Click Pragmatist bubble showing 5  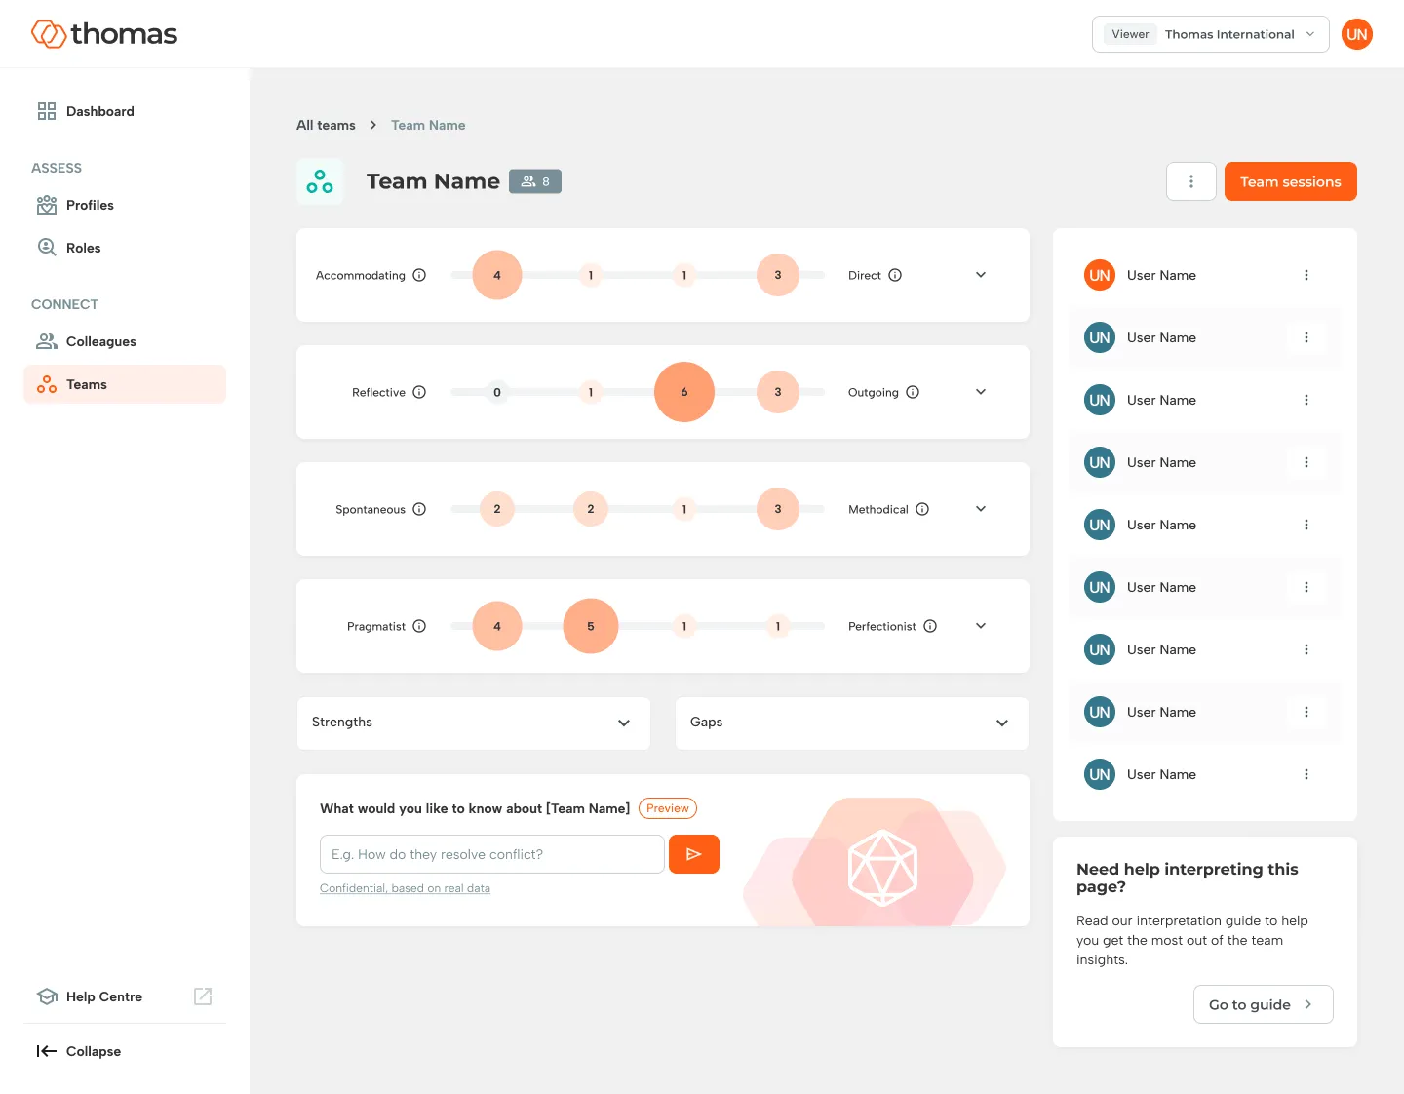pyautogui.click(x=591, y=626)
